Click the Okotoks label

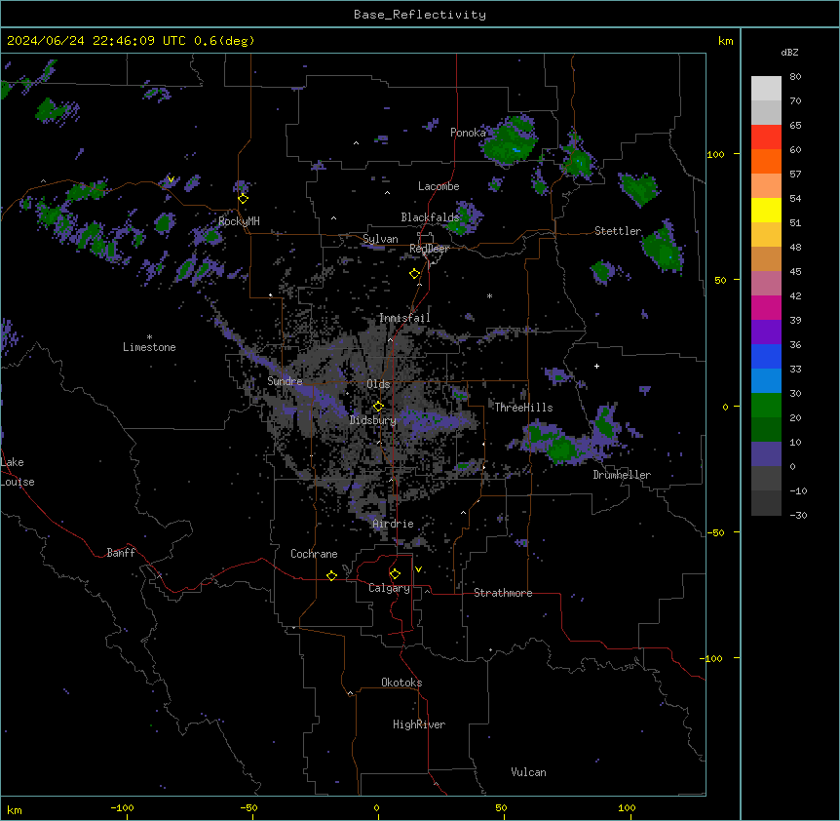point(401,683)
